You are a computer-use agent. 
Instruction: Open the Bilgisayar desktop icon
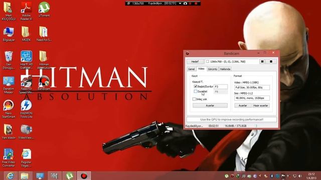coord(9,34)
